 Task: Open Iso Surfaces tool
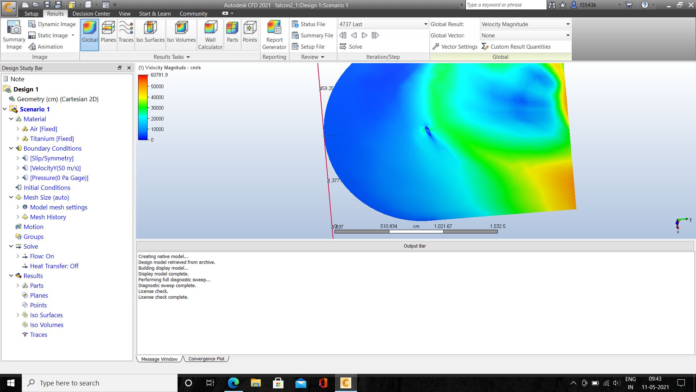[x=150, y=34]
